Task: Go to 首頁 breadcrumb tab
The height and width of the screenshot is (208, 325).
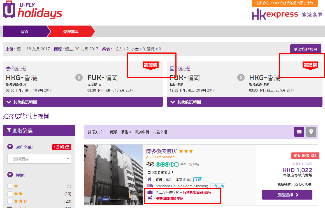Action: [x=25, y=32]
